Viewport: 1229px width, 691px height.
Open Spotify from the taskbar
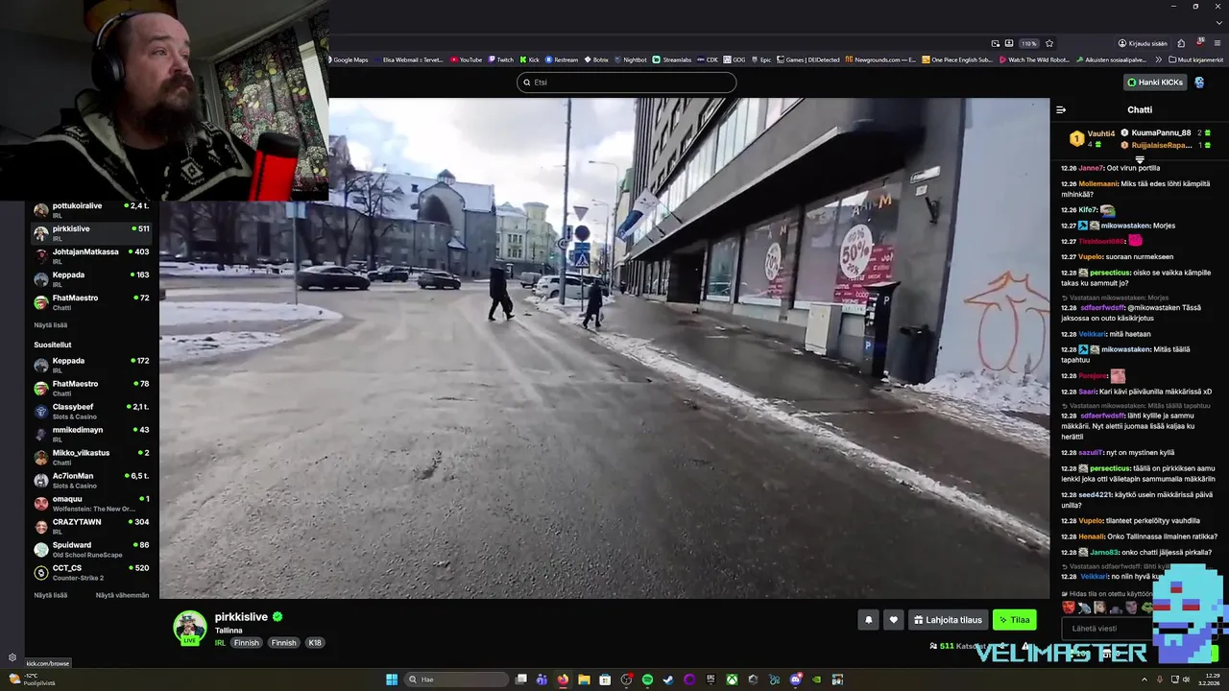coord(647,679)
